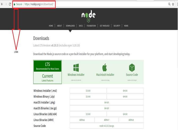Click the Source Code row label
The width and height of the screenshot is (178, 130).
(x=40, y=126)
